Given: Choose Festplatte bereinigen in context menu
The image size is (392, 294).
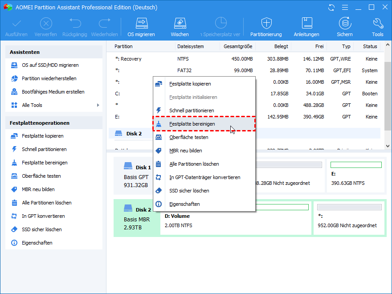Looking at the screenshot, I should point(192,124).
